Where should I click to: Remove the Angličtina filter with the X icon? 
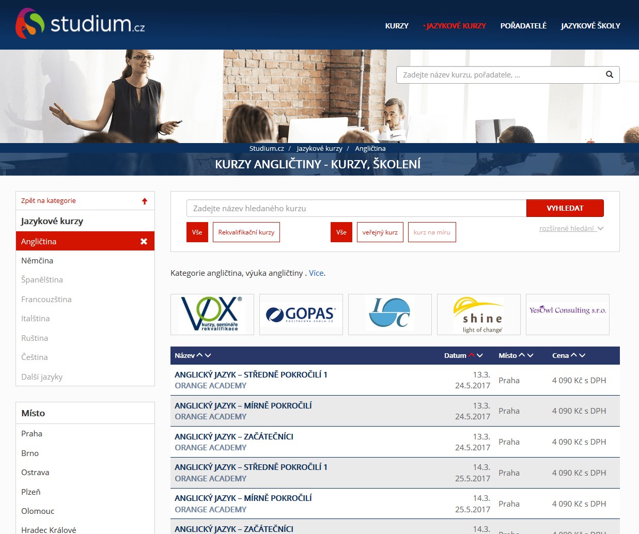[144, 241]
